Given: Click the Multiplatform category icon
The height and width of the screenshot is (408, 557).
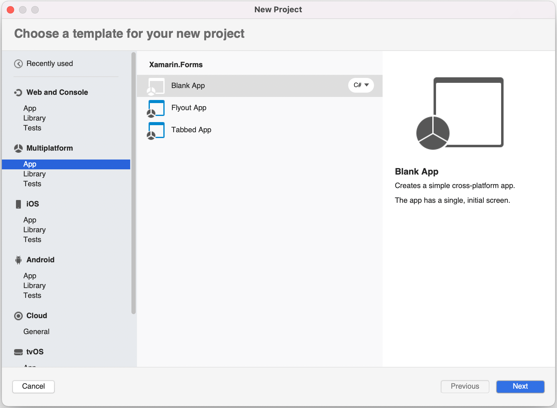Looking at the screenshot, I should coord(18,148).
